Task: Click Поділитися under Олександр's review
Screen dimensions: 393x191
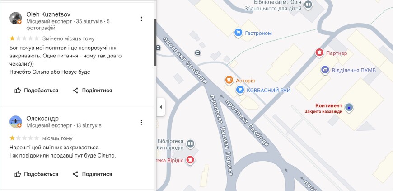Action: [92, 174]
